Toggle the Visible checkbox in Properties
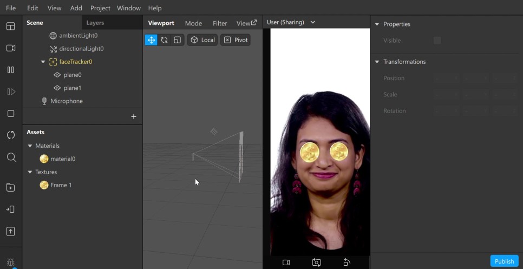Image resolution: width=523 pixels, height=269 pixels. (x=437, y=41)
